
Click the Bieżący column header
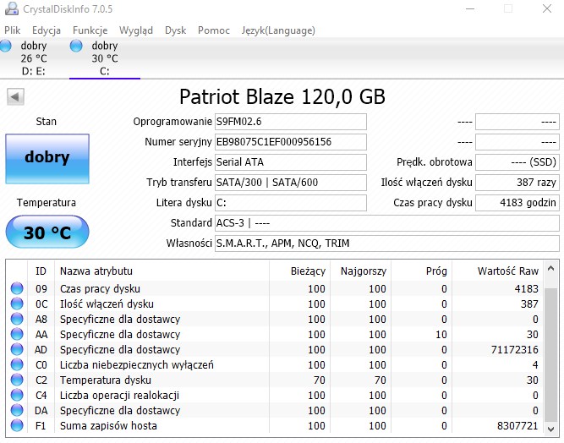pos(299,271)
